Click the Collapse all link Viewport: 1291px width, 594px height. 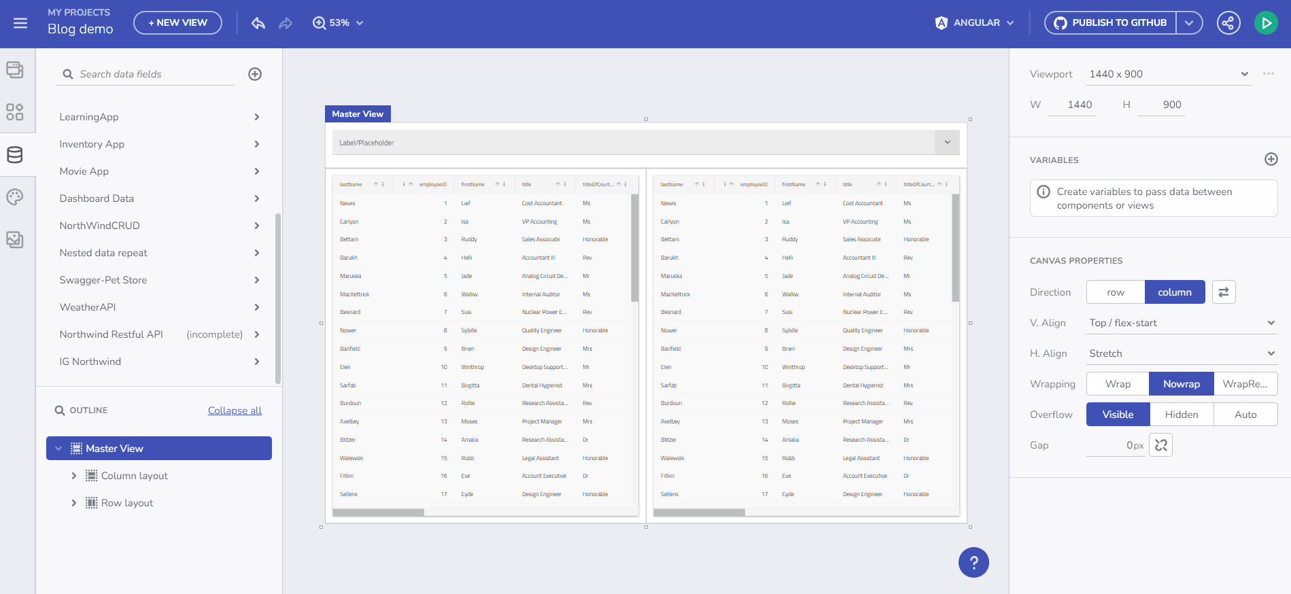235,410
